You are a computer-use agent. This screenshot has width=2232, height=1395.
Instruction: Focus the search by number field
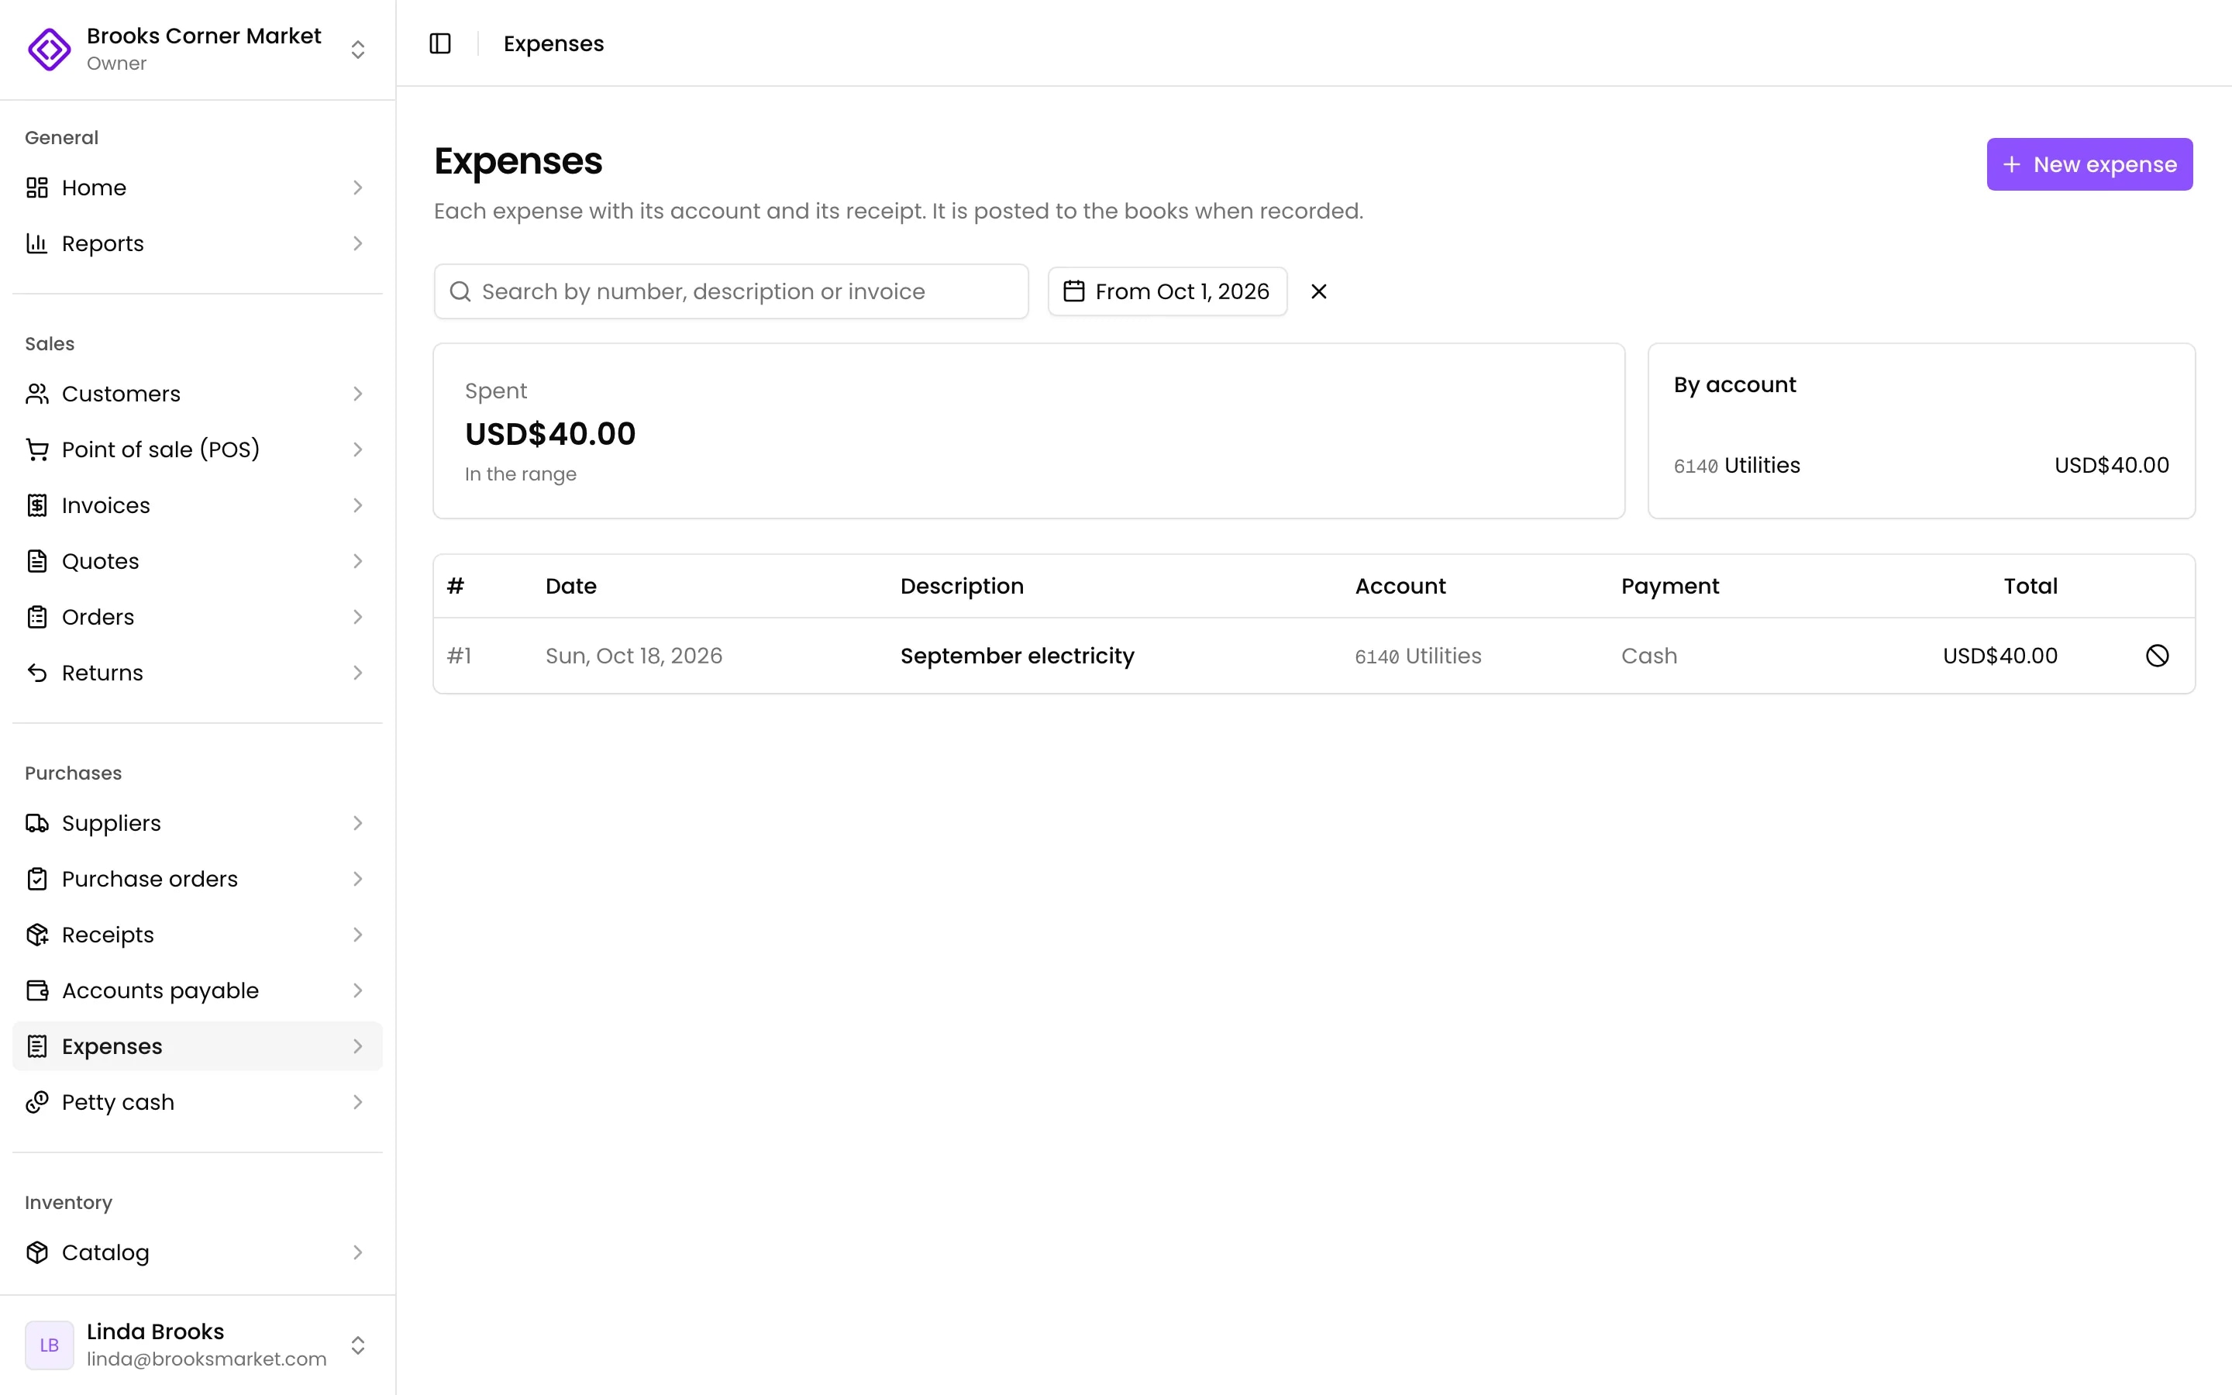point(732,291)
